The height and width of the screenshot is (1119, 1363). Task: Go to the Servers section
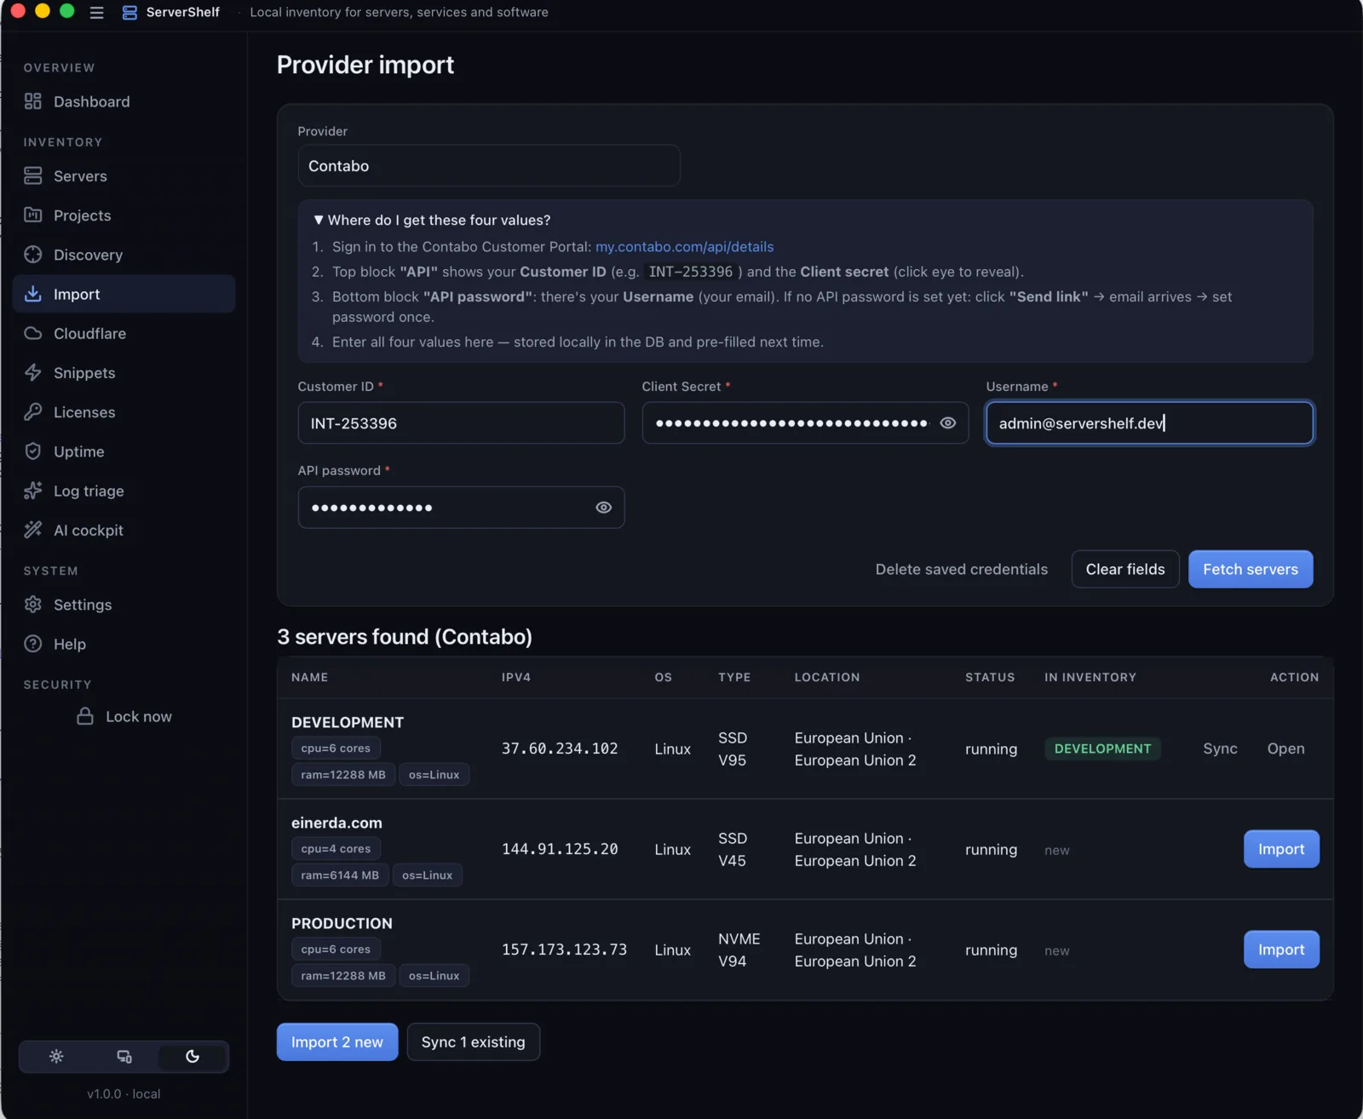point(124,176)
